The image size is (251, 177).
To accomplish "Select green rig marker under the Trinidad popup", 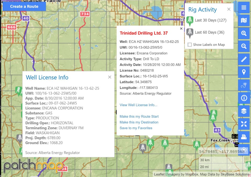I will pos(150,144).
